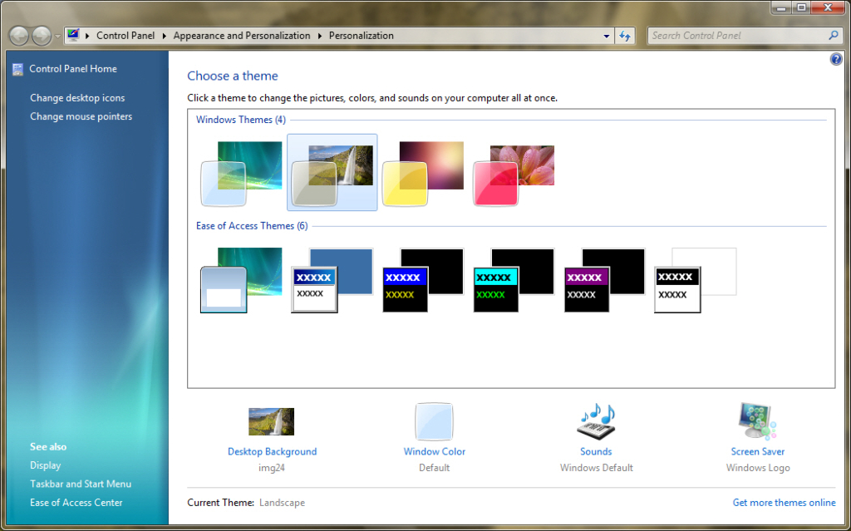Open Get more themes online
The image size is (851, 531).
784,503
